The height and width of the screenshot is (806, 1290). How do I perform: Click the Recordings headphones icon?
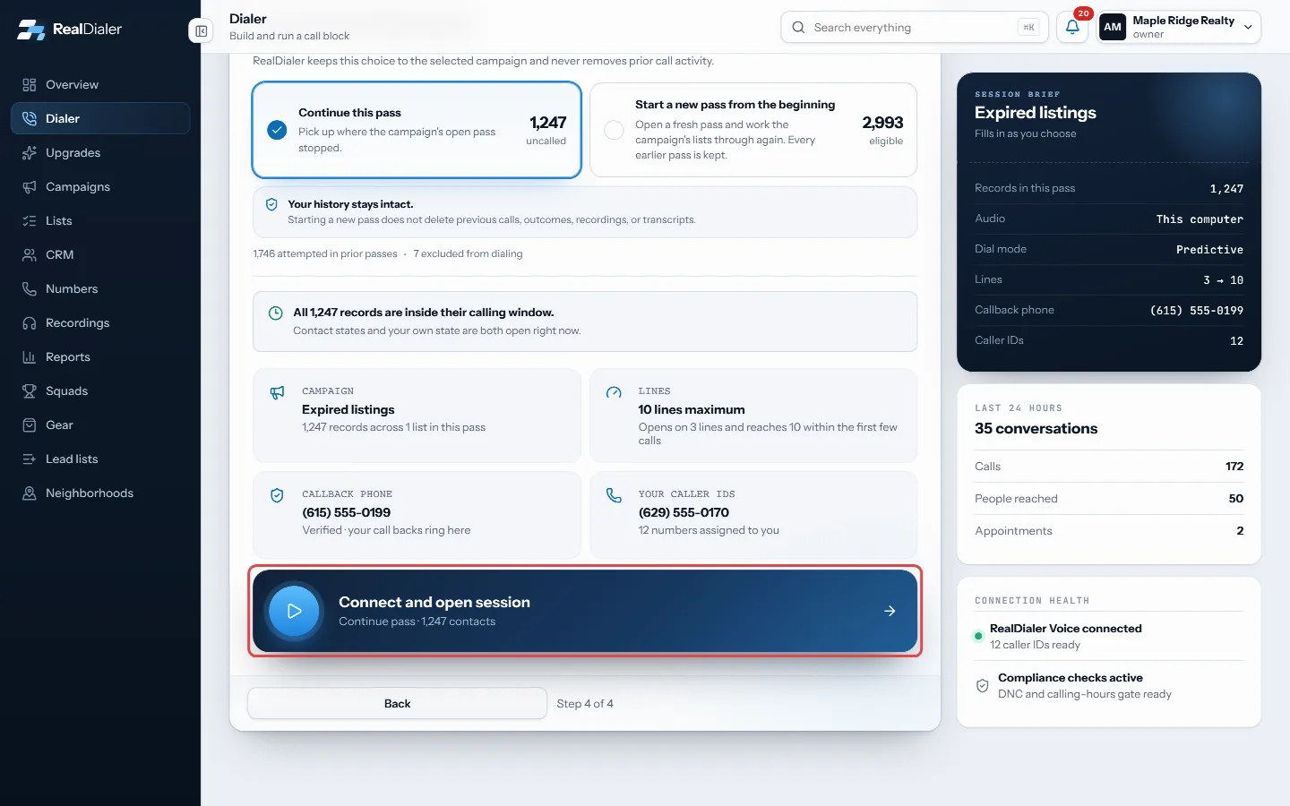[x=30, y=323]
